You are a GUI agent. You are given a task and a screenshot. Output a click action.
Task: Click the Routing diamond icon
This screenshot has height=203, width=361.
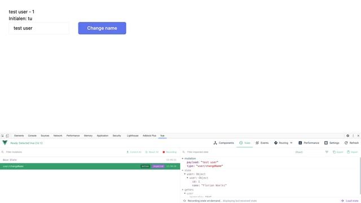276,143
